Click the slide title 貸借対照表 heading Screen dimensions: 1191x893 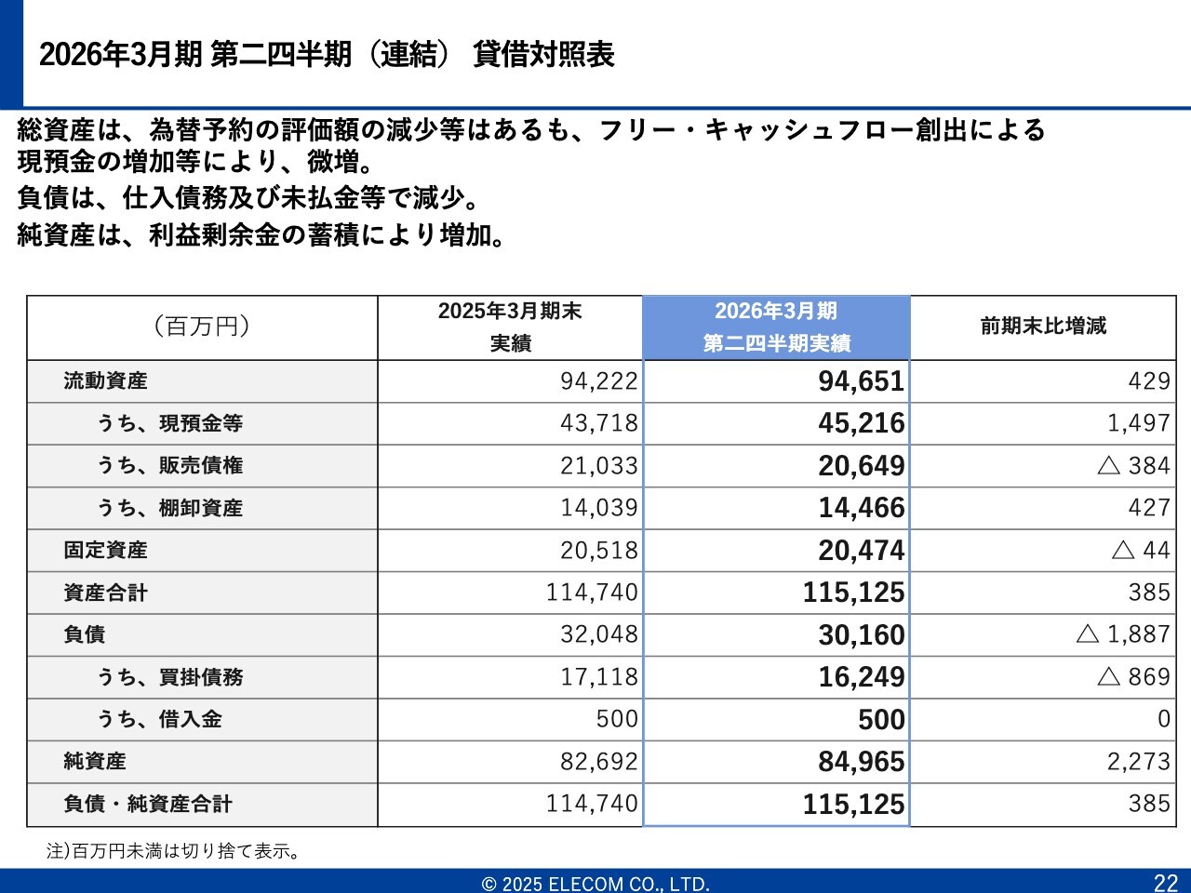tap(327, 55)
